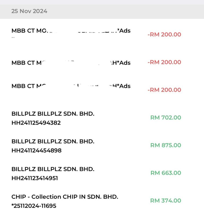
Task: Select the last -RM 200.00 debit amount
Action: point(164,90)
